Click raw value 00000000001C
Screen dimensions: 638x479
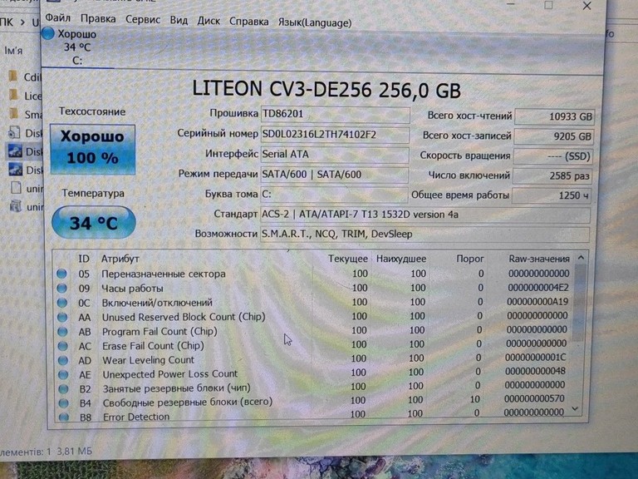pos(536,358)
